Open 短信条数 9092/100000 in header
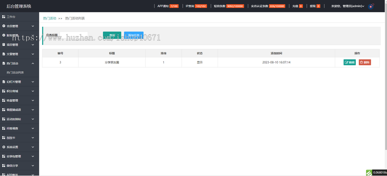Image resolution: width=387 pixels, height=176 pixels. point(229,6)
